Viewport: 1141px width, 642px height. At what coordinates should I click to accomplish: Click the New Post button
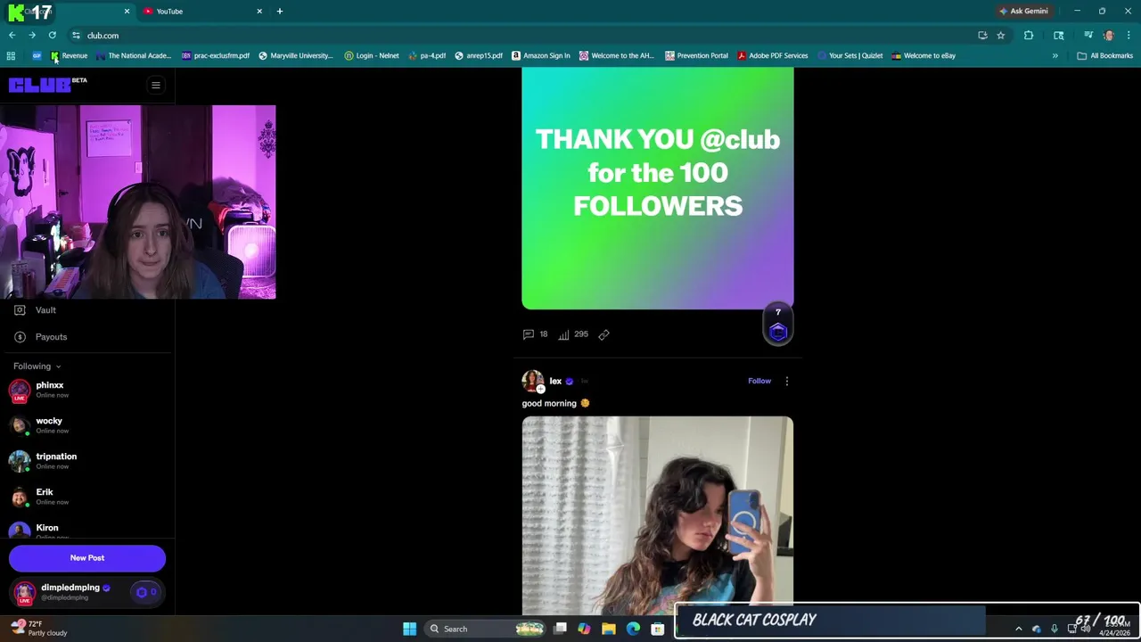pyautogui.click(x=87, y=558)
